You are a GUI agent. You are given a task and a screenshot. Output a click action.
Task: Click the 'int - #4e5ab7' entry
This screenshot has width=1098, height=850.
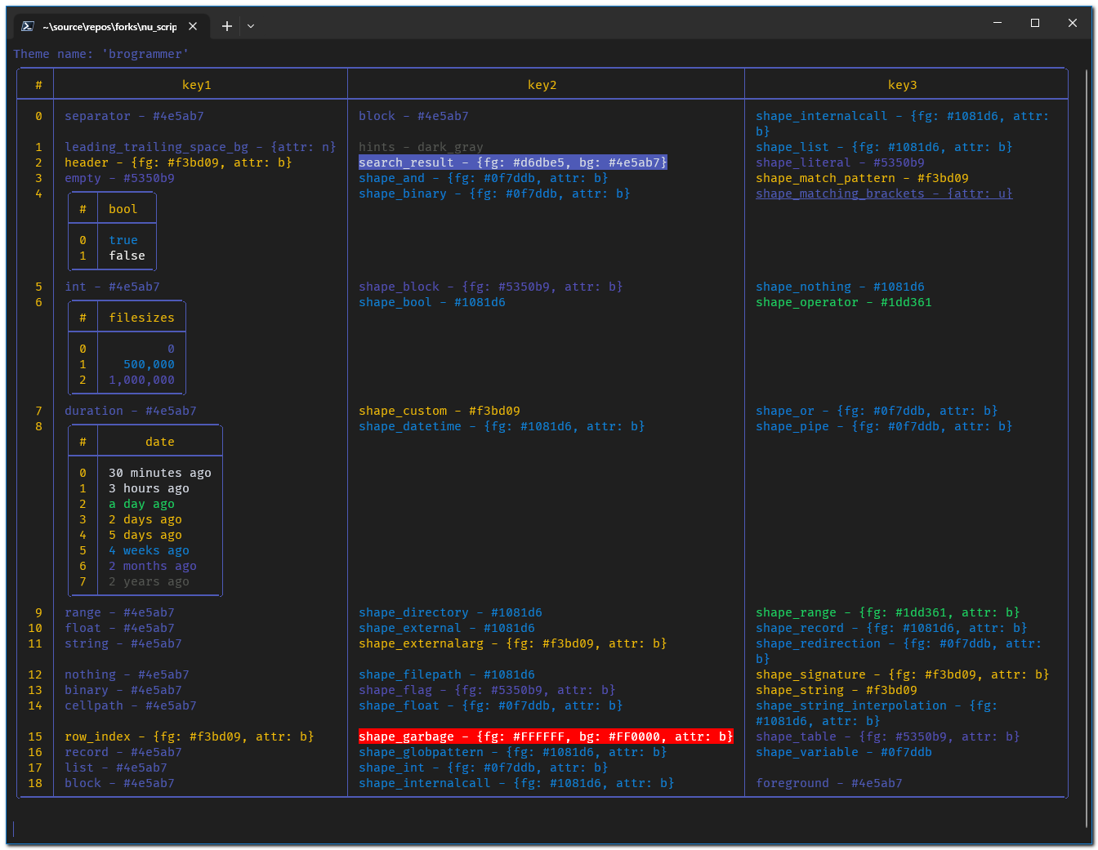[112, 287]
